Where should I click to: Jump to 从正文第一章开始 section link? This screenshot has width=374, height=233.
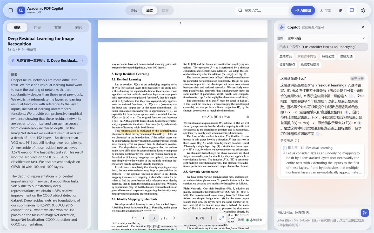(x=48, y=60)
